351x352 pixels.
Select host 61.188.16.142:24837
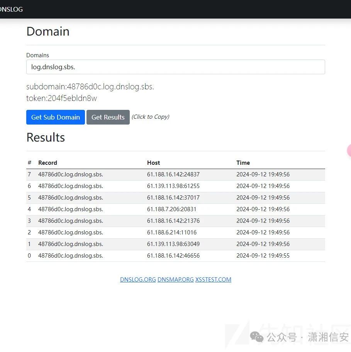173,174
